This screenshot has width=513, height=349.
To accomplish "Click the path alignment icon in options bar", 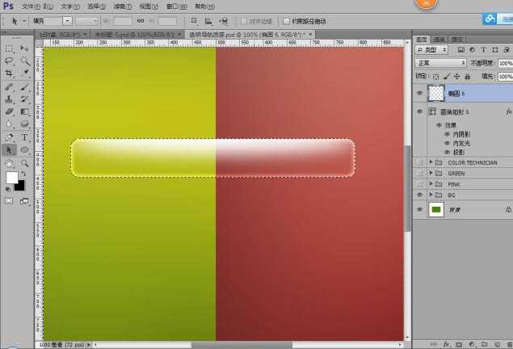I will click(208, 22).
